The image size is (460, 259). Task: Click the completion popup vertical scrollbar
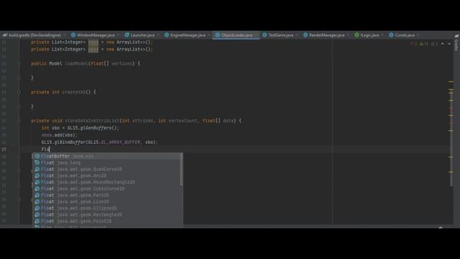tap(181, 170)
